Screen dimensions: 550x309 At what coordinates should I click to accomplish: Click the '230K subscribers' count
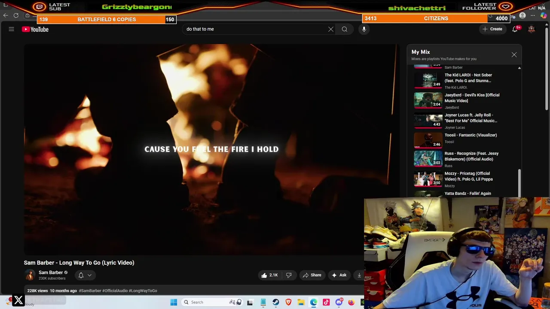(x=52, y=279)
